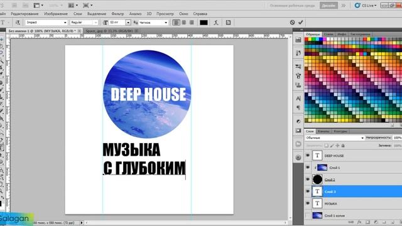Center text alignment in options bar
The image size is (402, 226).
(x=184, y=23)
